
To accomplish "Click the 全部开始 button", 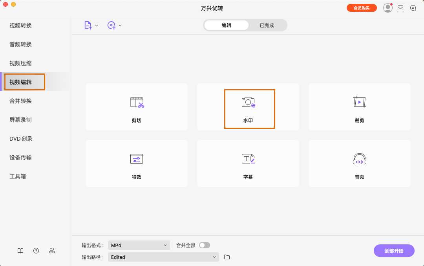I will pyautogui.click(x=394, y=250).
